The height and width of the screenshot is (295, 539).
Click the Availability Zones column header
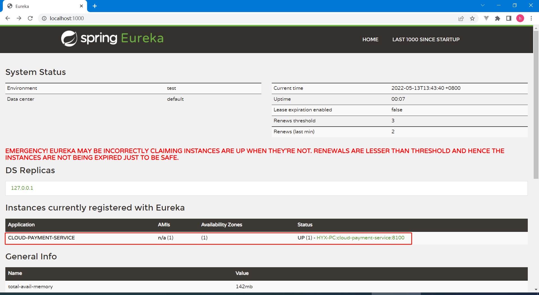(221, 225)
